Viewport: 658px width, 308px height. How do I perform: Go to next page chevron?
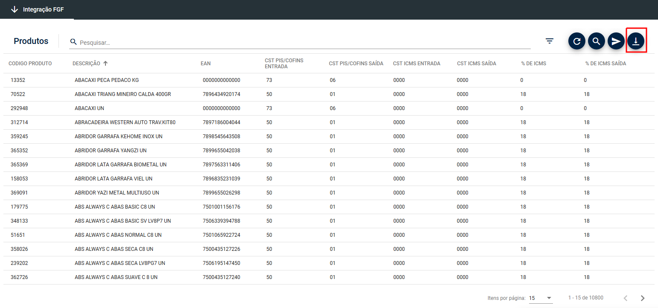coord(643,298)
